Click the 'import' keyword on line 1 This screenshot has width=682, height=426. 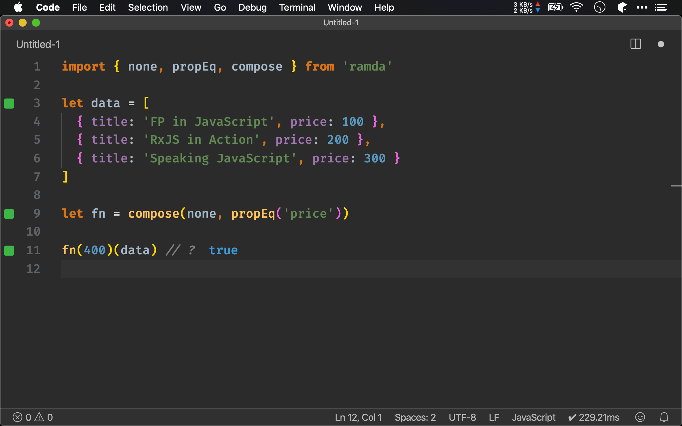[84, 67]
